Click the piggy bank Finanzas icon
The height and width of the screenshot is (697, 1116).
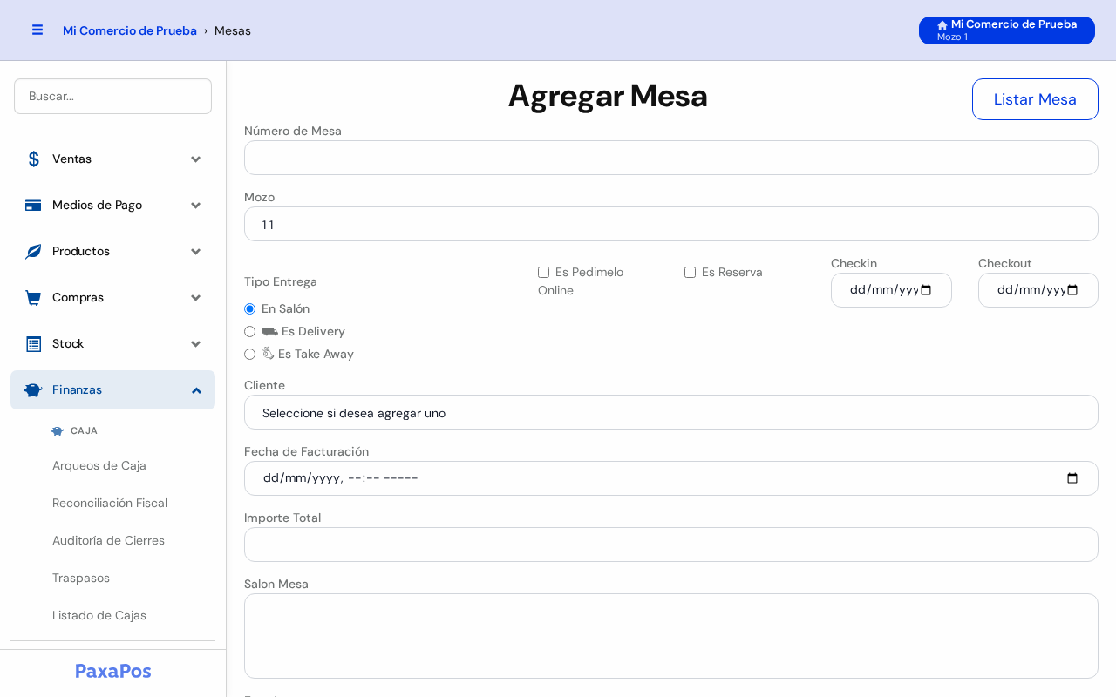pyautogui.click(x=33, y=389)
